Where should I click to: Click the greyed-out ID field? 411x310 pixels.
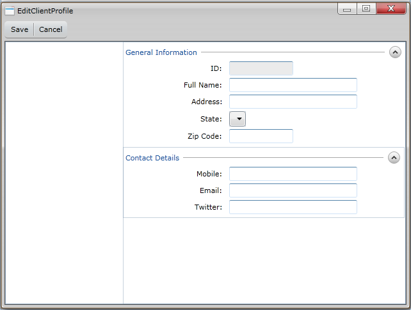tap(261, 68)
